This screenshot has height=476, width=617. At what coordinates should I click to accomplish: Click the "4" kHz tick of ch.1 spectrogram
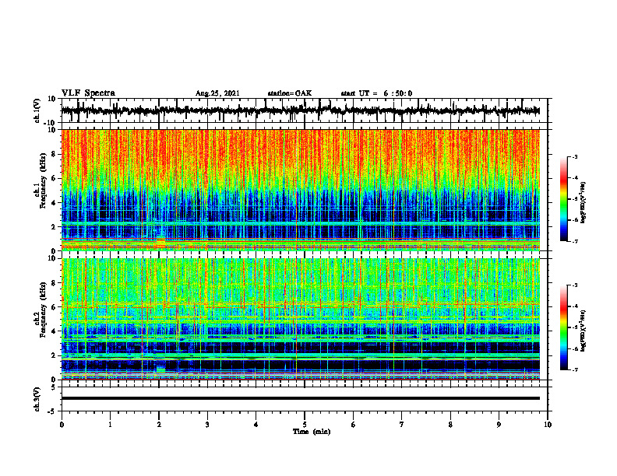click(x=54, y=203)
